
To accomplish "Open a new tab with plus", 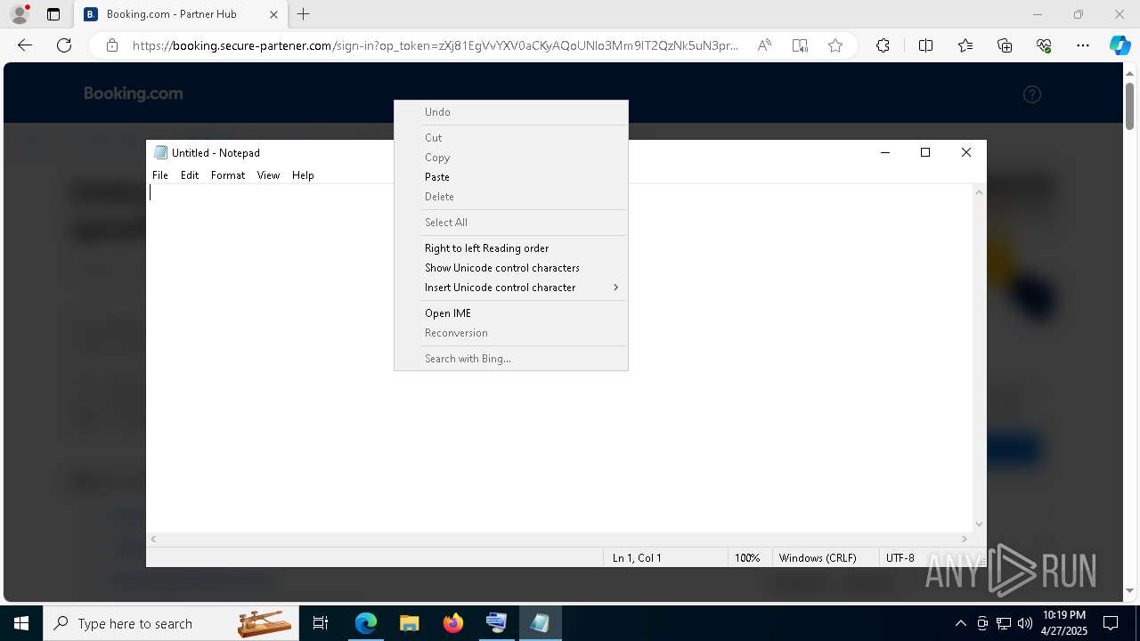I will coord(304,14).
